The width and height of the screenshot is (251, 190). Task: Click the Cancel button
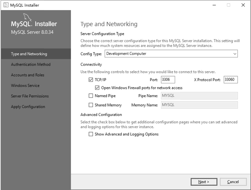click(233, 182)
